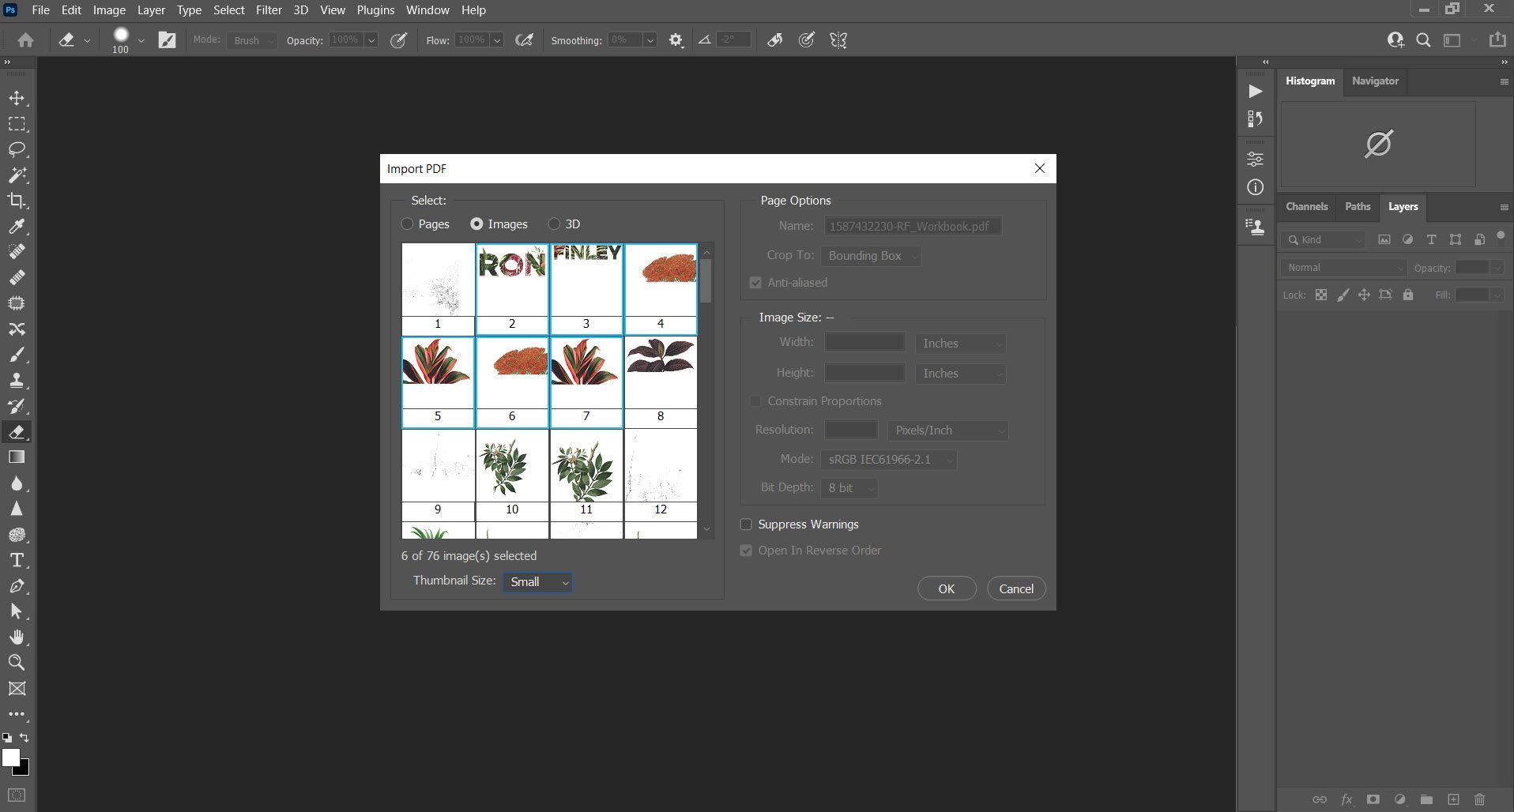Click the foreground color swatch
The width and height of the screenshot is (1514, 812).
coord(13,757)
